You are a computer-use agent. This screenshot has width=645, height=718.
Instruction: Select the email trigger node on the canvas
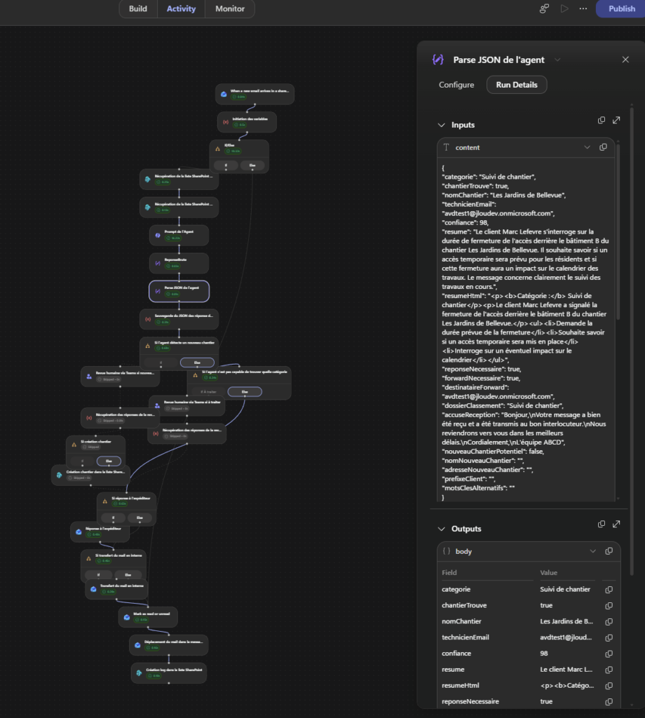[x=255, y=94]
